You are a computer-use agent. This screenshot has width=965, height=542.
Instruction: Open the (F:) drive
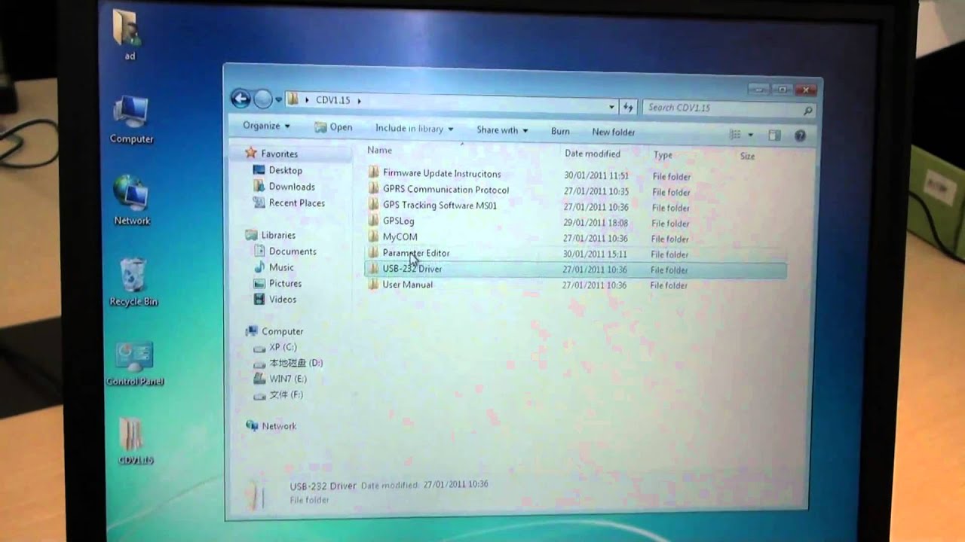pyautogui.click(x=286, y=394)
